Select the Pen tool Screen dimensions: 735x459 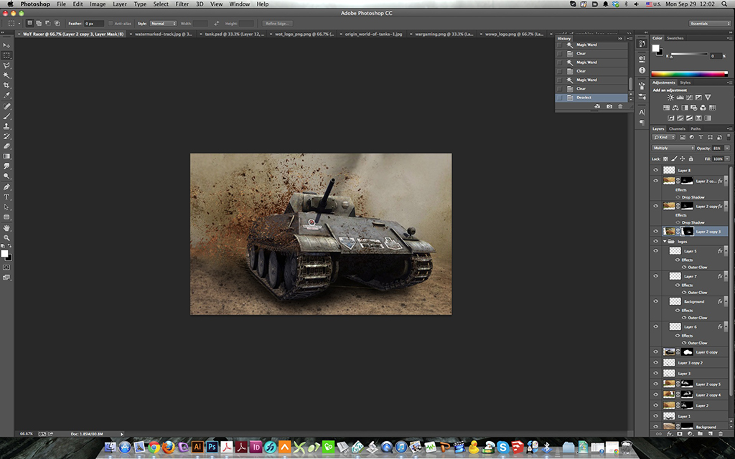(x=6, y=187)
